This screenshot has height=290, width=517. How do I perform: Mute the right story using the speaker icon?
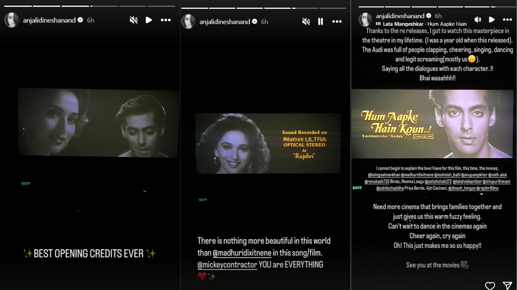pyautogui.click(x=477, y=19)
